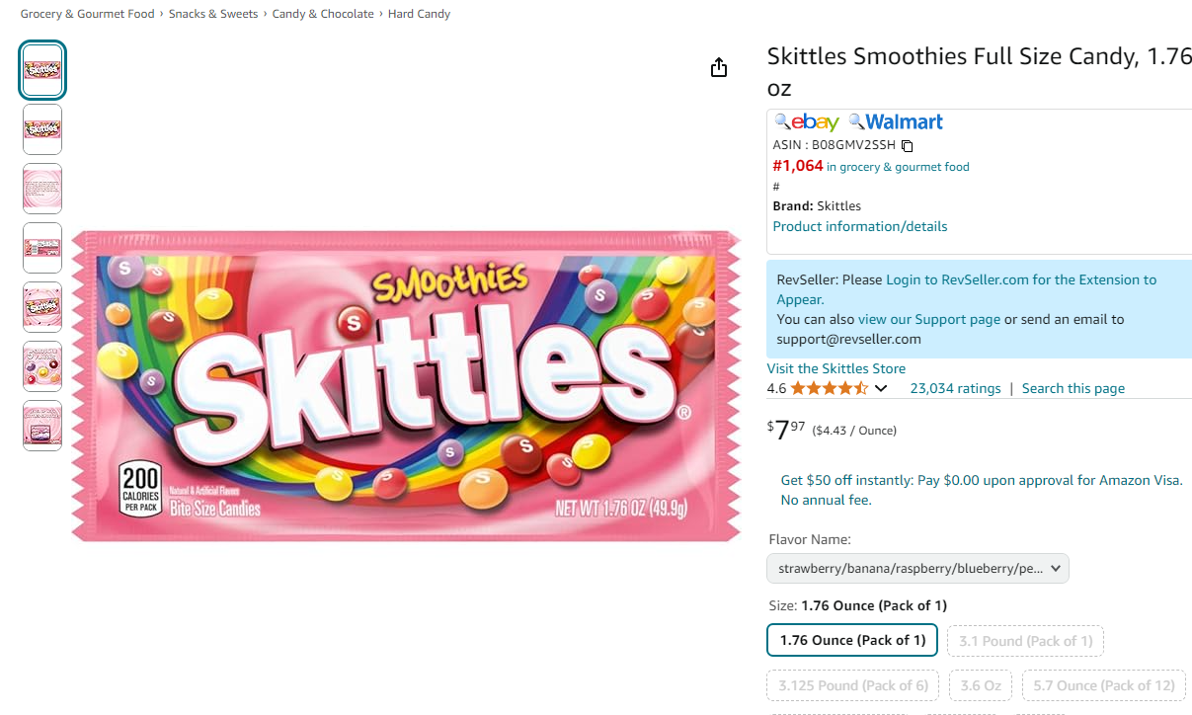Select the 1.76 Ounce (Pack of 1) size
This screenshot has width=1192, height=715.
tap(852, 640)
